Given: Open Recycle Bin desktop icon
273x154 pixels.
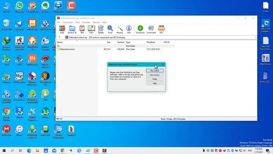Looking at the screenshot, I should coord(6,25).
